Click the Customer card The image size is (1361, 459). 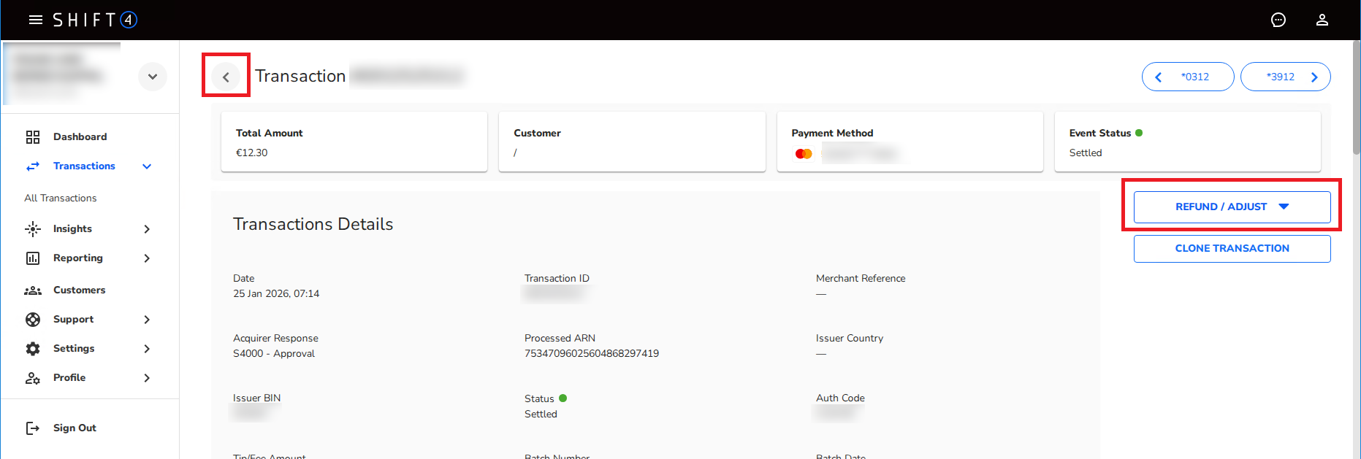632,142
